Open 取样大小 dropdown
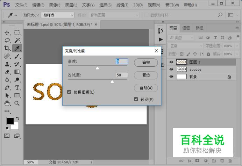 58,15
